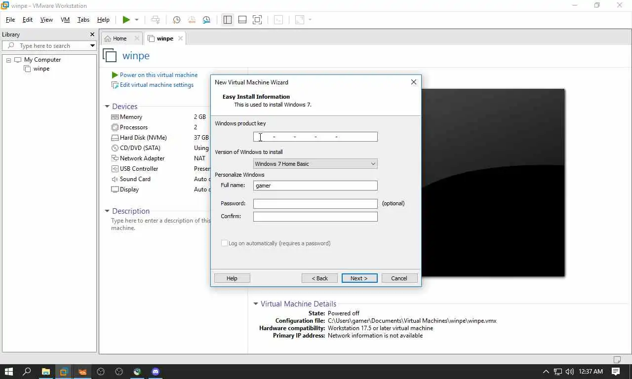Click the Windows product key field
This screenshot has width=632, height=379.
point(315,137)
